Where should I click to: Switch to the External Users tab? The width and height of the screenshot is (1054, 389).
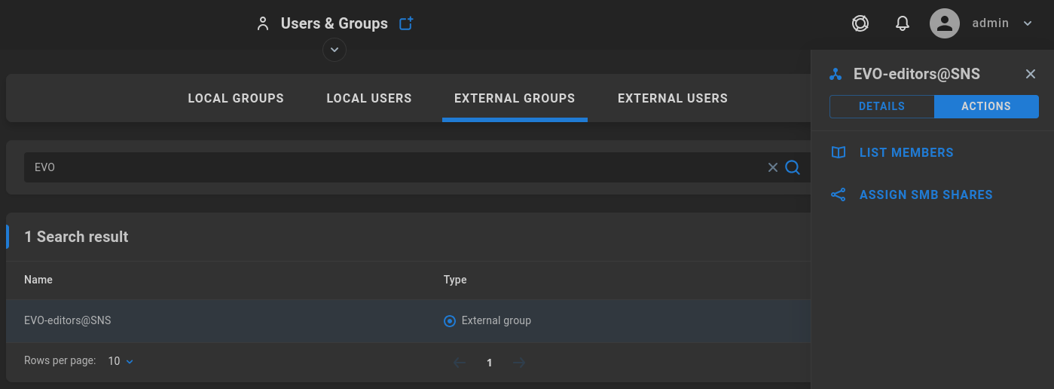pos(673,98)
